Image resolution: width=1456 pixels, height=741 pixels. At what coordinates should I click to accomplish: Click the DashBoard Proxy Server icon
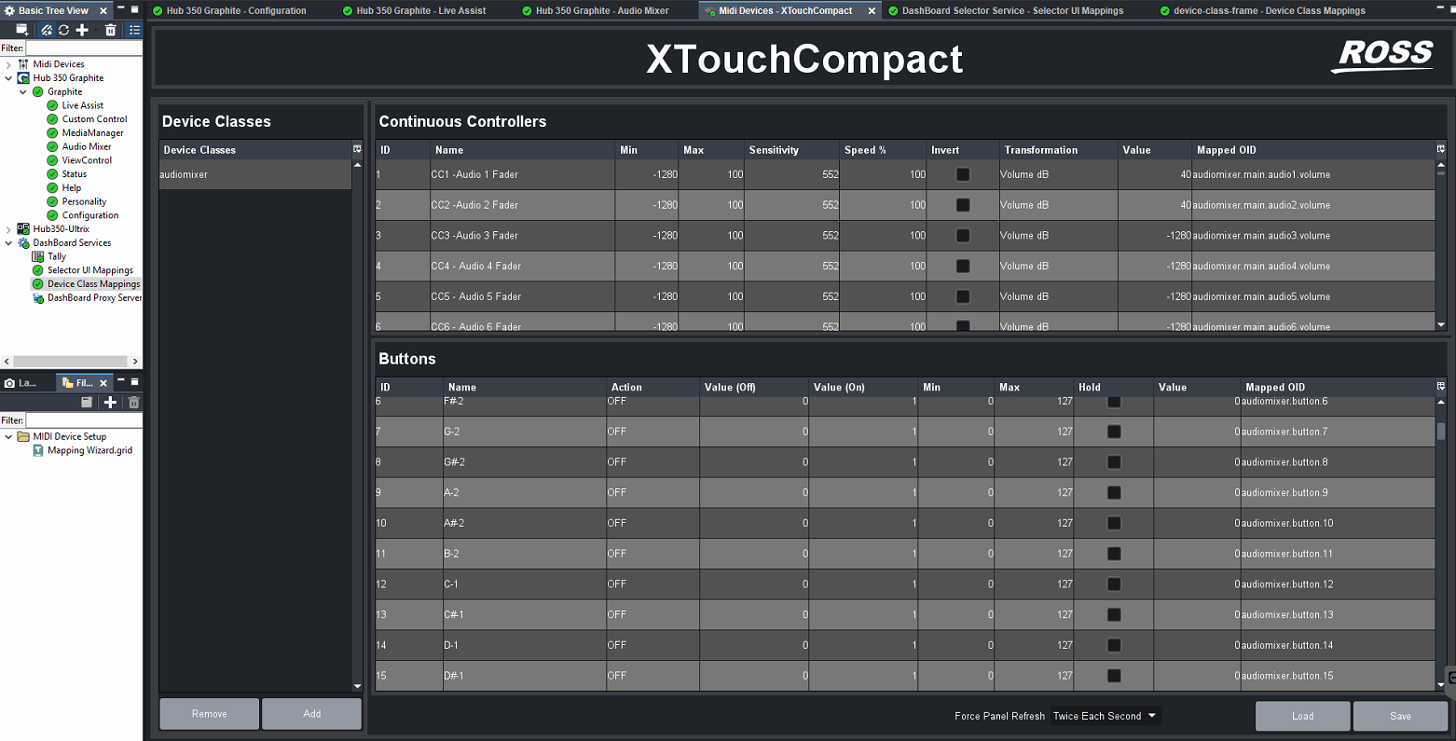click(38, 298)
